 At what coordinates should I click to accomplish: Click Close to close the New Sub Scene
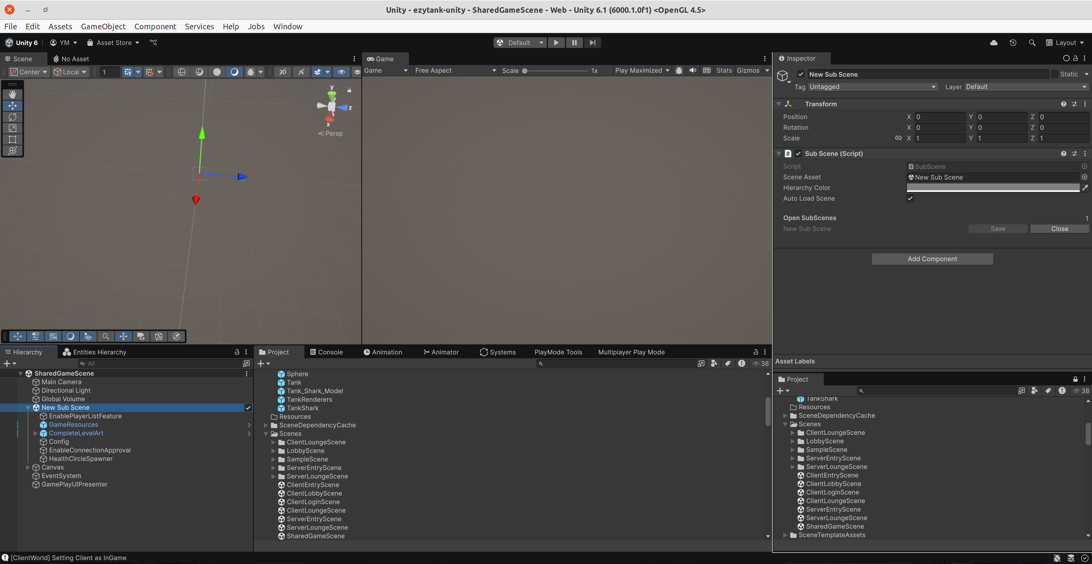1059,228
